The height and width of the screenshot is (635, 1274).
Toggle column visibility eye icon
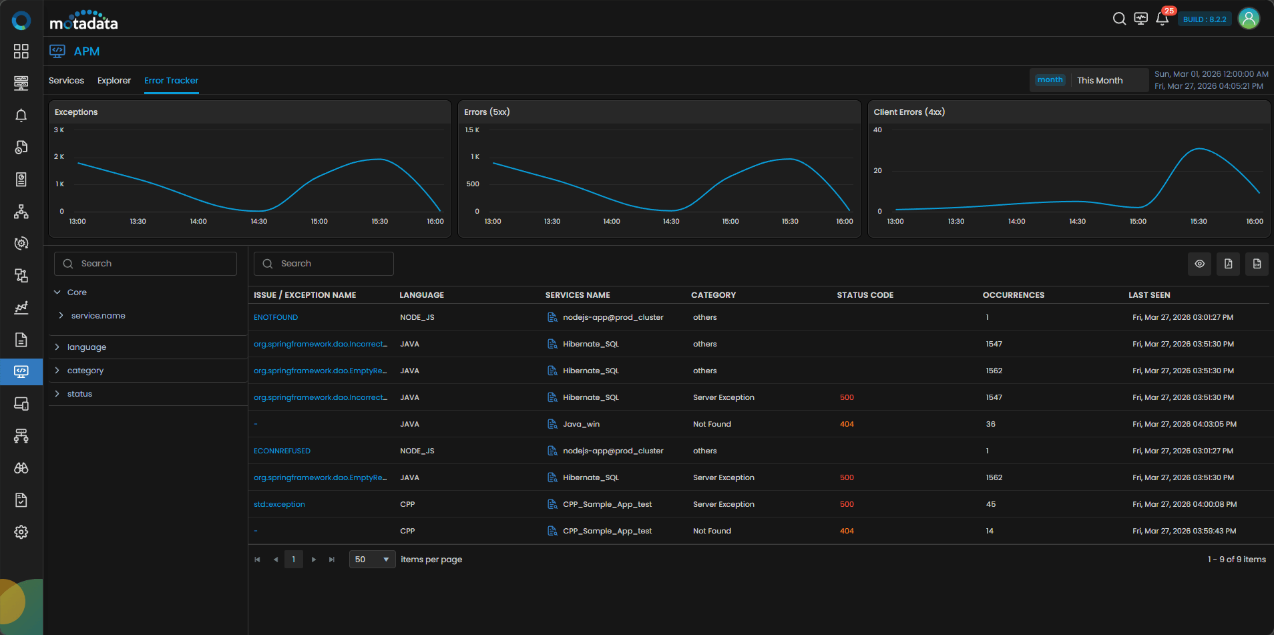tap(1199, 264)
